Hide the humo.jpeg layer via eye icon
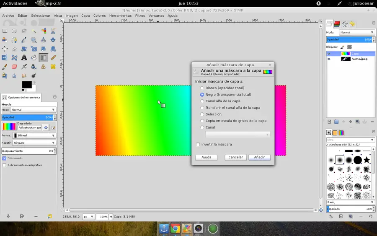 coord(329,59)
